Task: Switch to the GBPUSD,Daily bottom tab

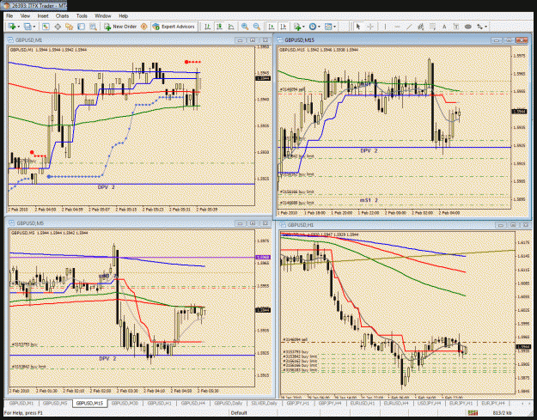Action: pyautogui.click(x=228, y=403)
